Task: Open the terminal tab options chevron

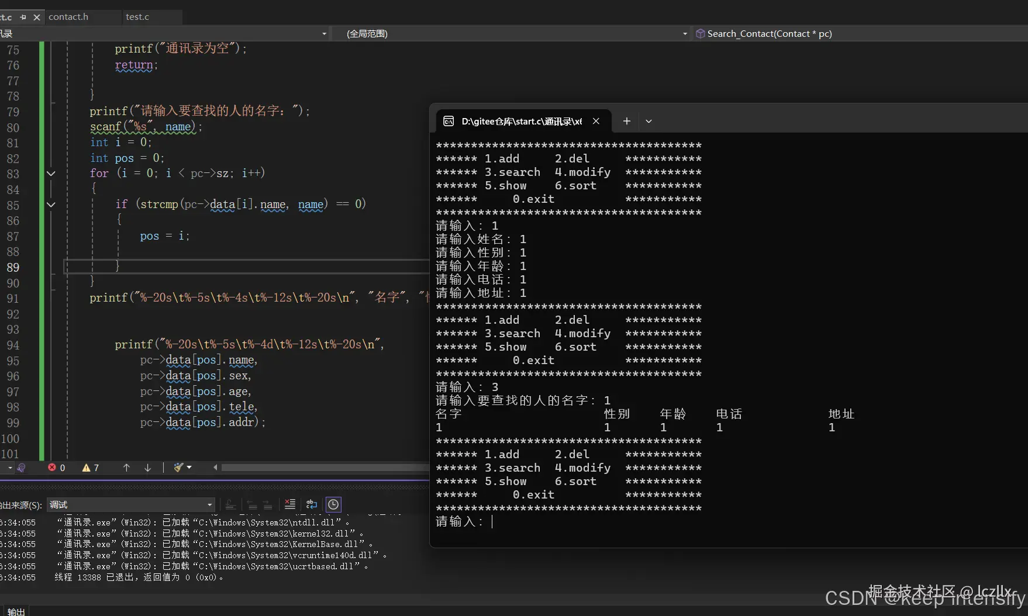Action: tap(648, 121)
